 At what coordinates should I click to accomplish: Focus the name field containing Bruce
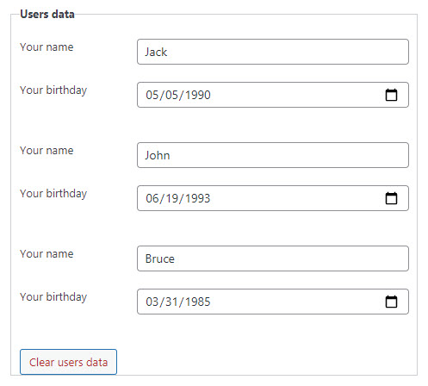click(273, 258)
